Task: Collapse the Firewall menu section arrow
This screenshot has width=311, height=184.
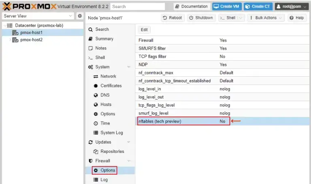Action: coord(129,161)
